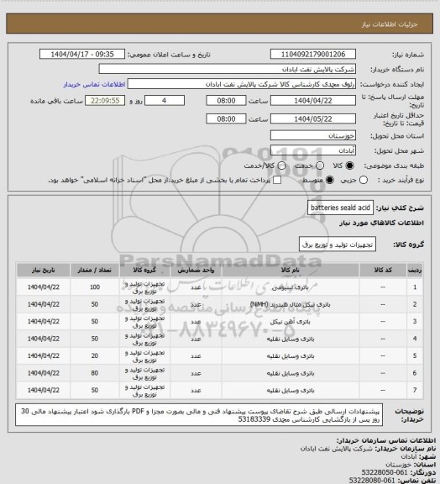Screen dimensions: 440x484
Task: Click the تاریخ نیاز column header
Action: pos(43,270)
